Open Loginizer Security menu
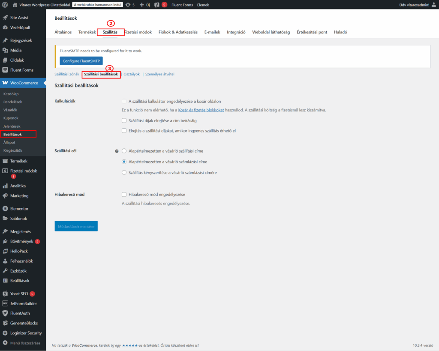Viewport: 439px width, 351px height. click(26, 333)
